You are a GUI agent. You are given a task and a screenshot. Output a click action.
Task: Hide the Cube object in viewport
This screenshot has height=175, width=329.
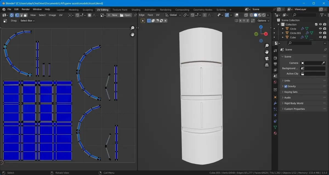(x=320, y=37)
